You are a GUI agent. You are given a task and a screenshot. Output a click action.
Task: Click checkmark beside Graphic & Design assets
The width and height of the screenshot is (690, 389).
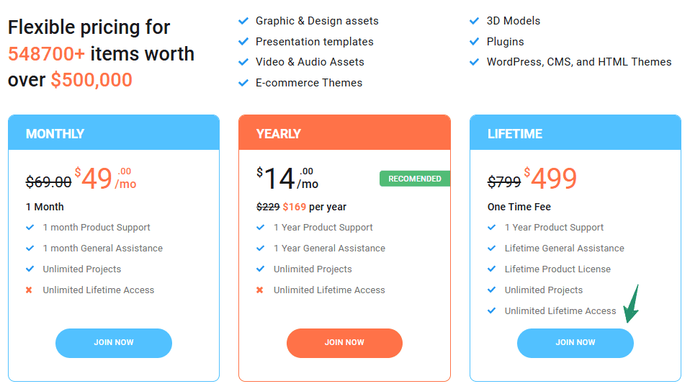243,21
